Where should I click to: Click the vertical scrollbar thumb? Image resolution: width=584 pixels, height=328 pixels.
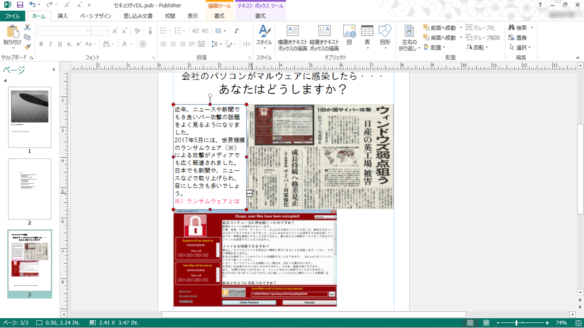pyautogui.click(x=580, y=169)
